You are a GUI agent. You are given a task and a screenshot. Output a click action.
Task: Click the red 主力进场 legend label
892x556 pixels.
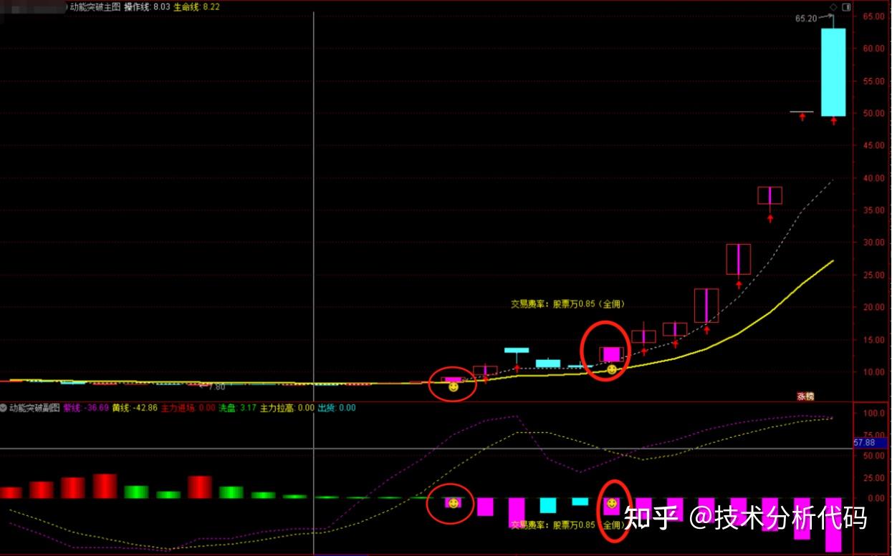point(178,408)
